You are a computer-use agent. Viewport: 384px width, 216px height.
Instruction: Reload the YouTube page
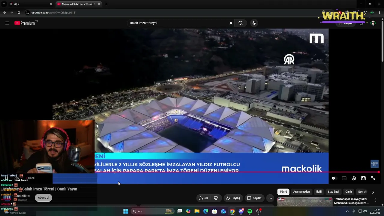[19, 13]
